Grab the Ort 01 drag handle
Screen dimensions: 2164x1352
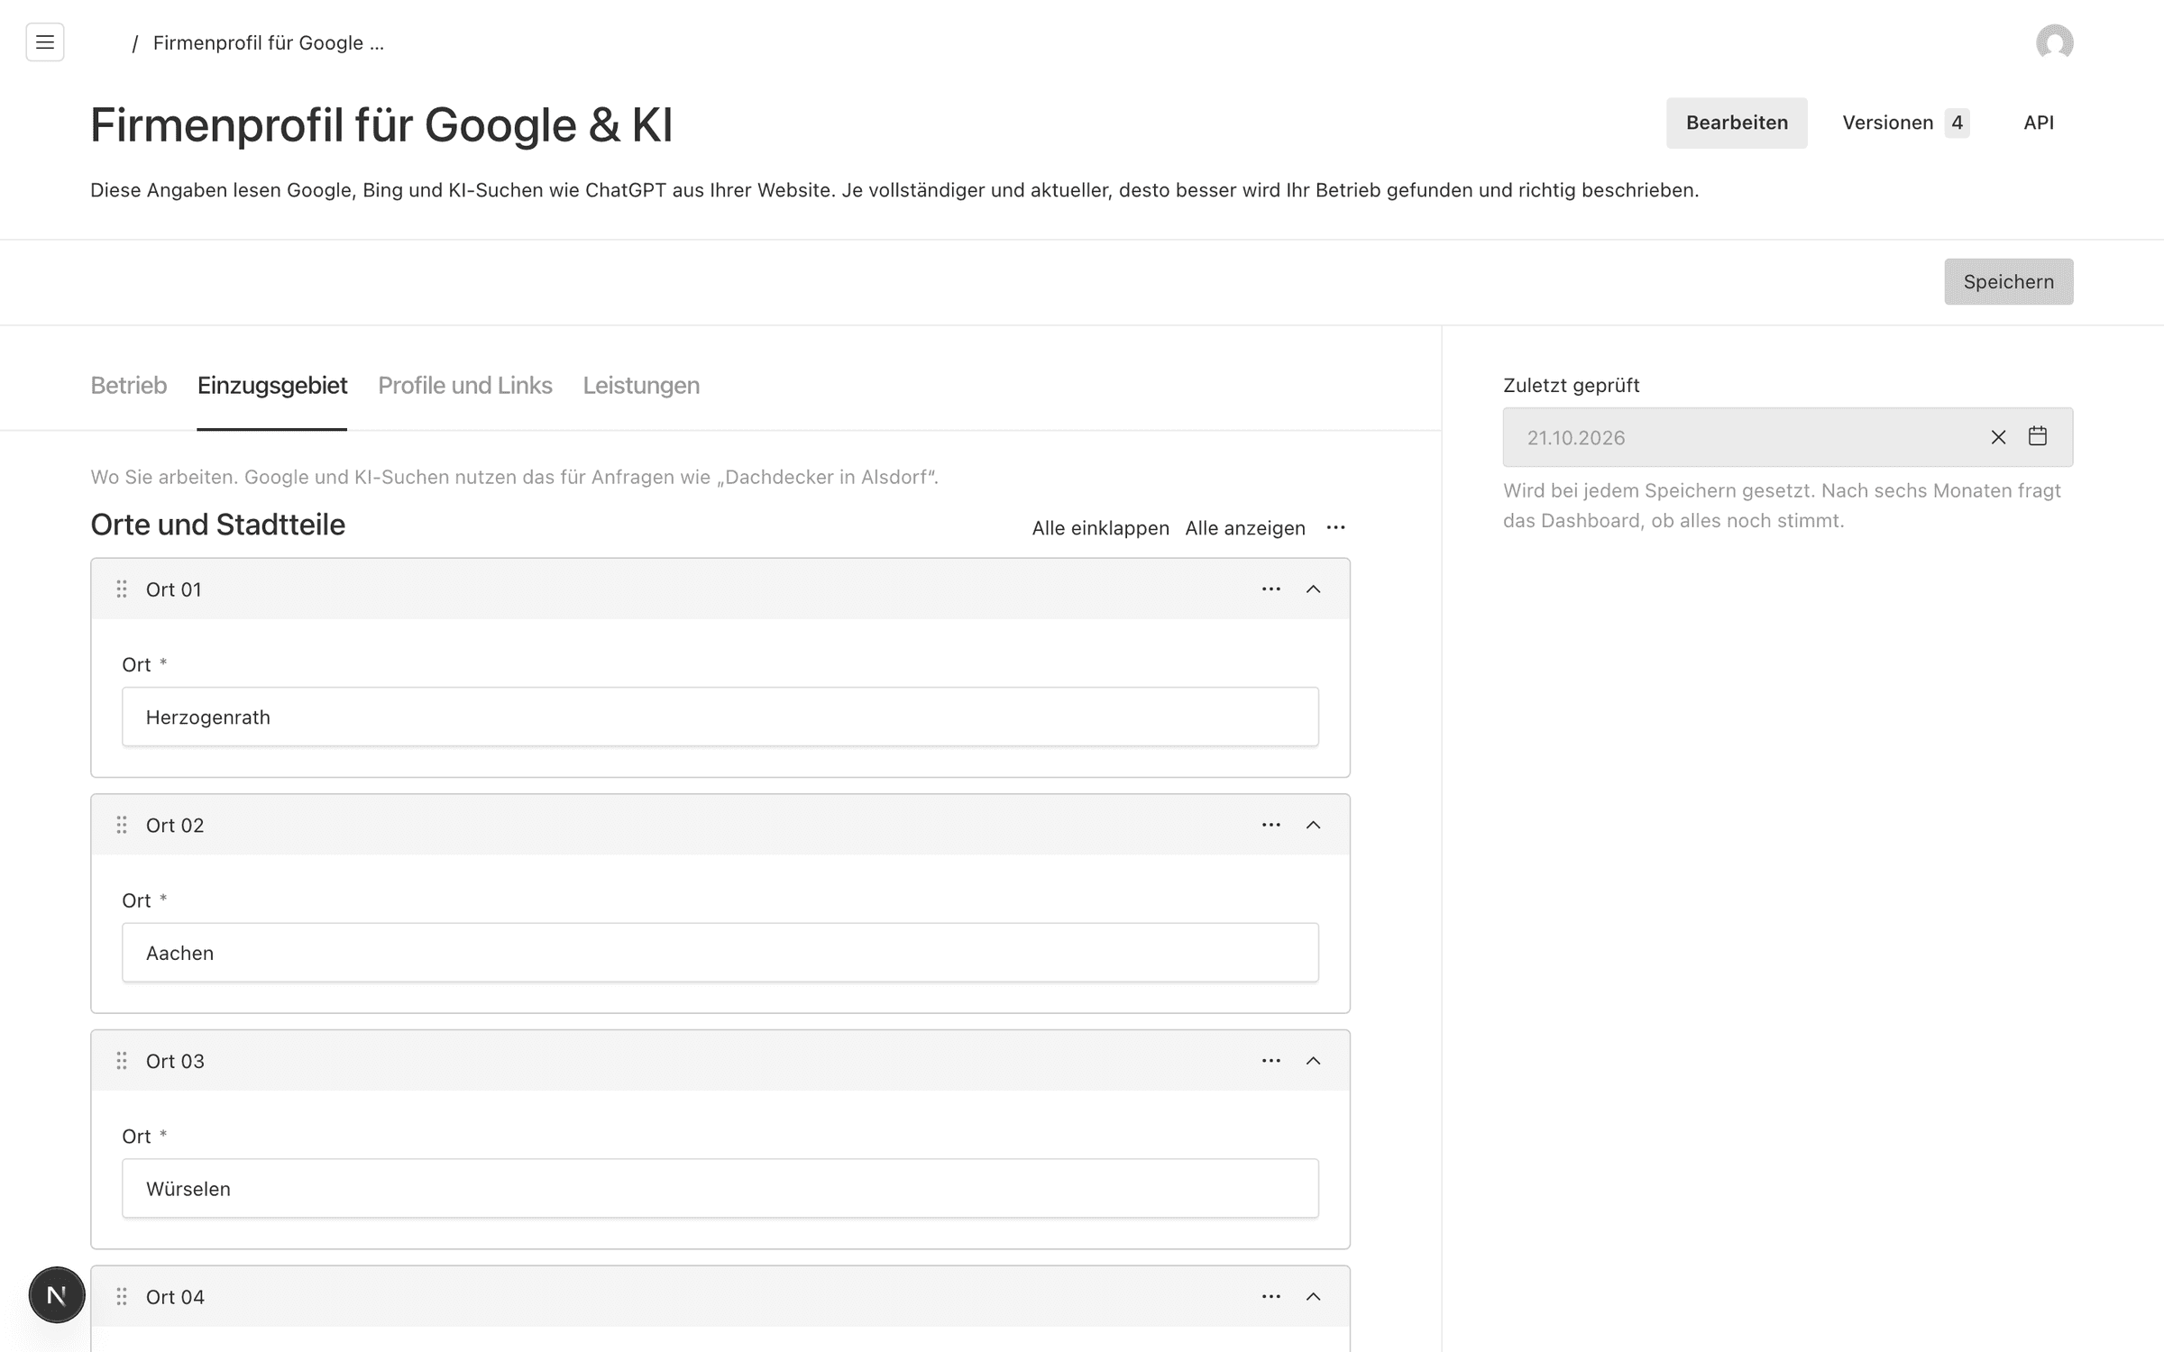122,589
